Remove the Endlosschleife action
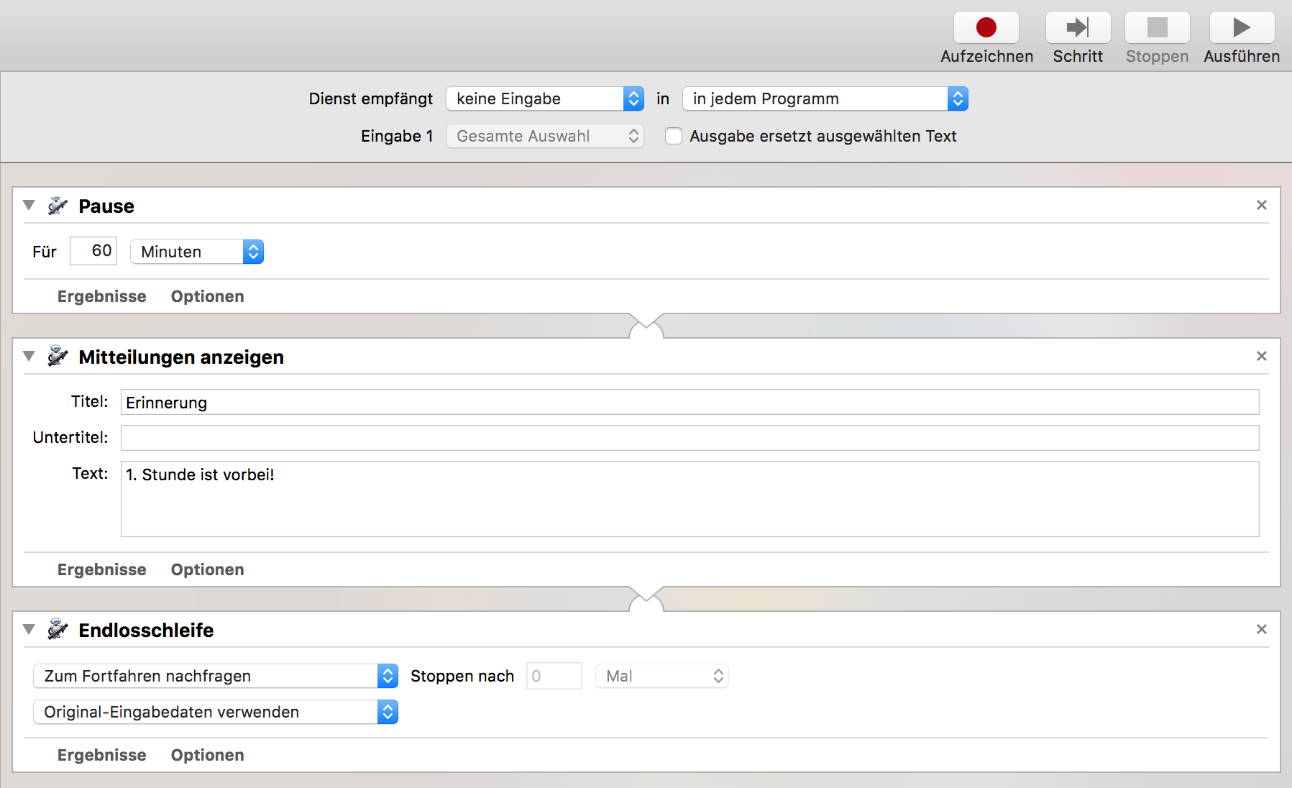 [x=1261, y=629]
